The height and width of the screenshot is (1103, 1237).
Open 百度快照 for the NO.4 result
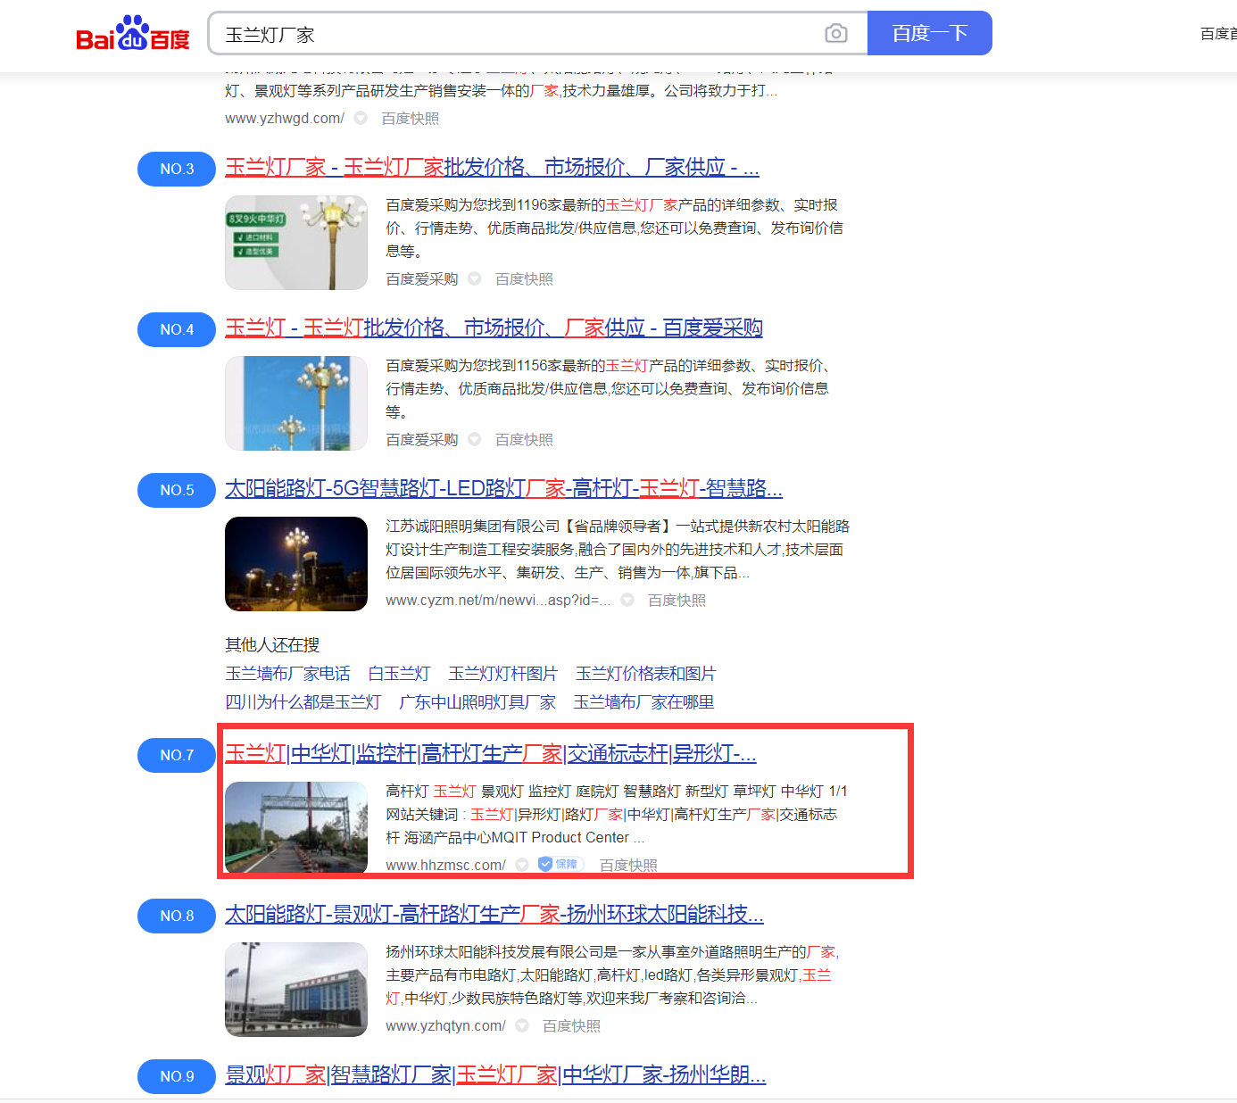coord(524,440)
